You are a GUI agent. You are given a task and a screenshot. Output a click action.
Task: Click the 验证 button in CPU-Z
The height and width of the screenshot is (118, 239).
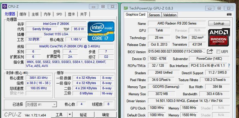tap(83, 115)
